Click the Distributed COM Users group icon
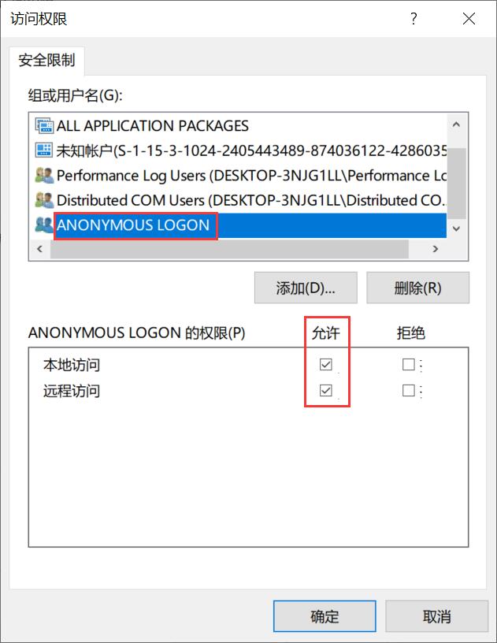497x643 pixels. 44,200
